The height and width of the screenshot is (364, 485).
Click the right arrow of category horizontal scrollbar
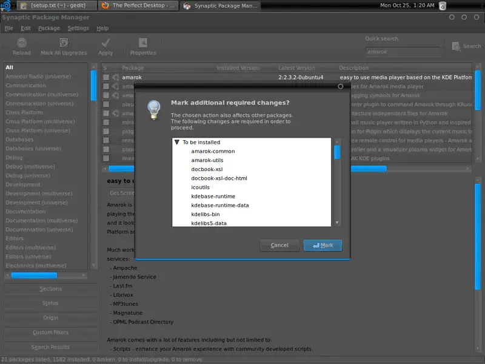(84, 275)
